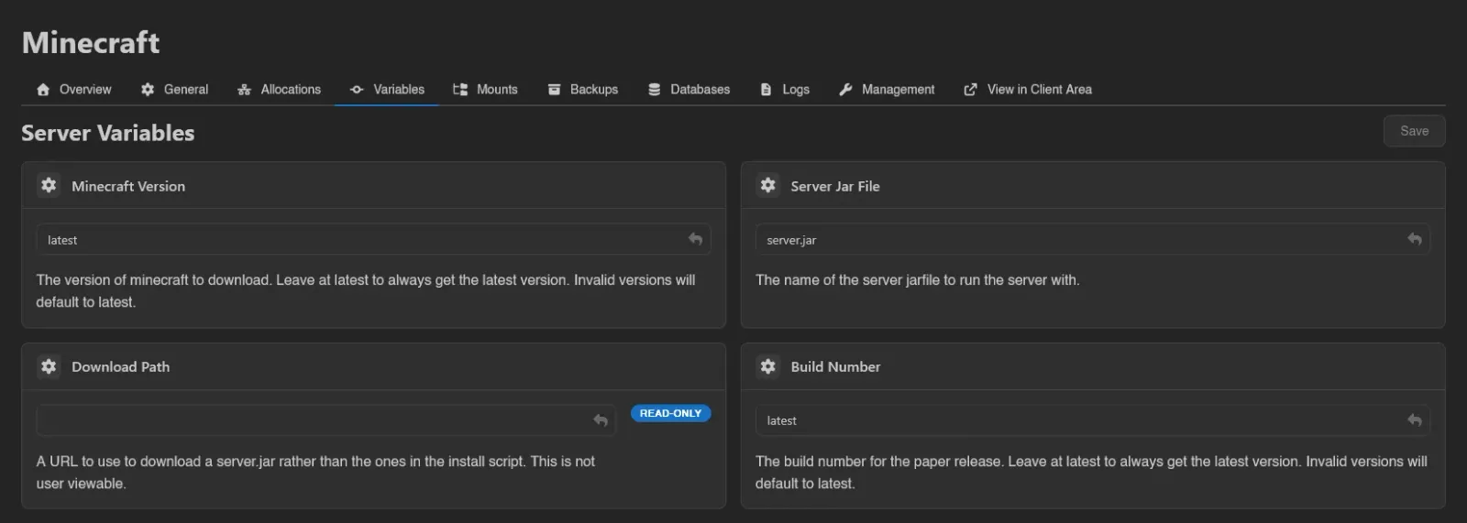Click the gear icon in Build Number card

[x=767, y=366]
